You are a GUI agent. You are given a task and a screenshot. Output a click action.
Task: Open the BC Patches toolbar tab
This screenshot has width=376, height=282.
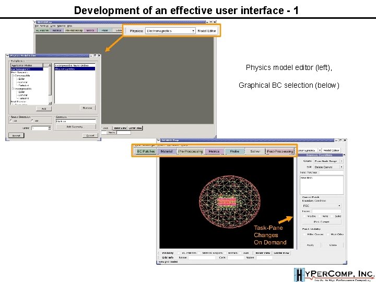[146, 151]
